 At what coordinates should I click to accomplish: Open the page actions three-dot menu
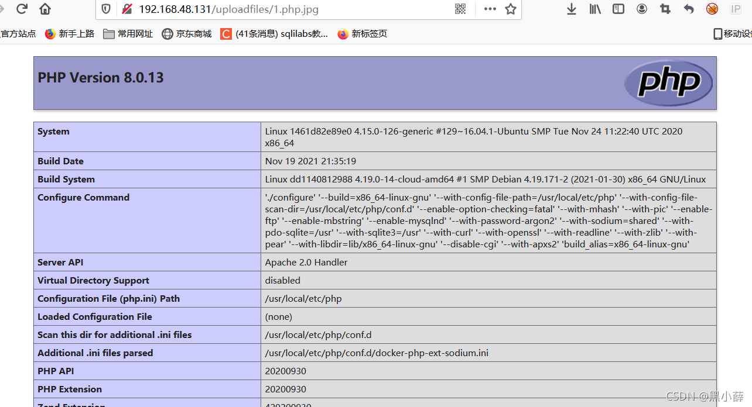pyautogui.click(x=490, y=9)
